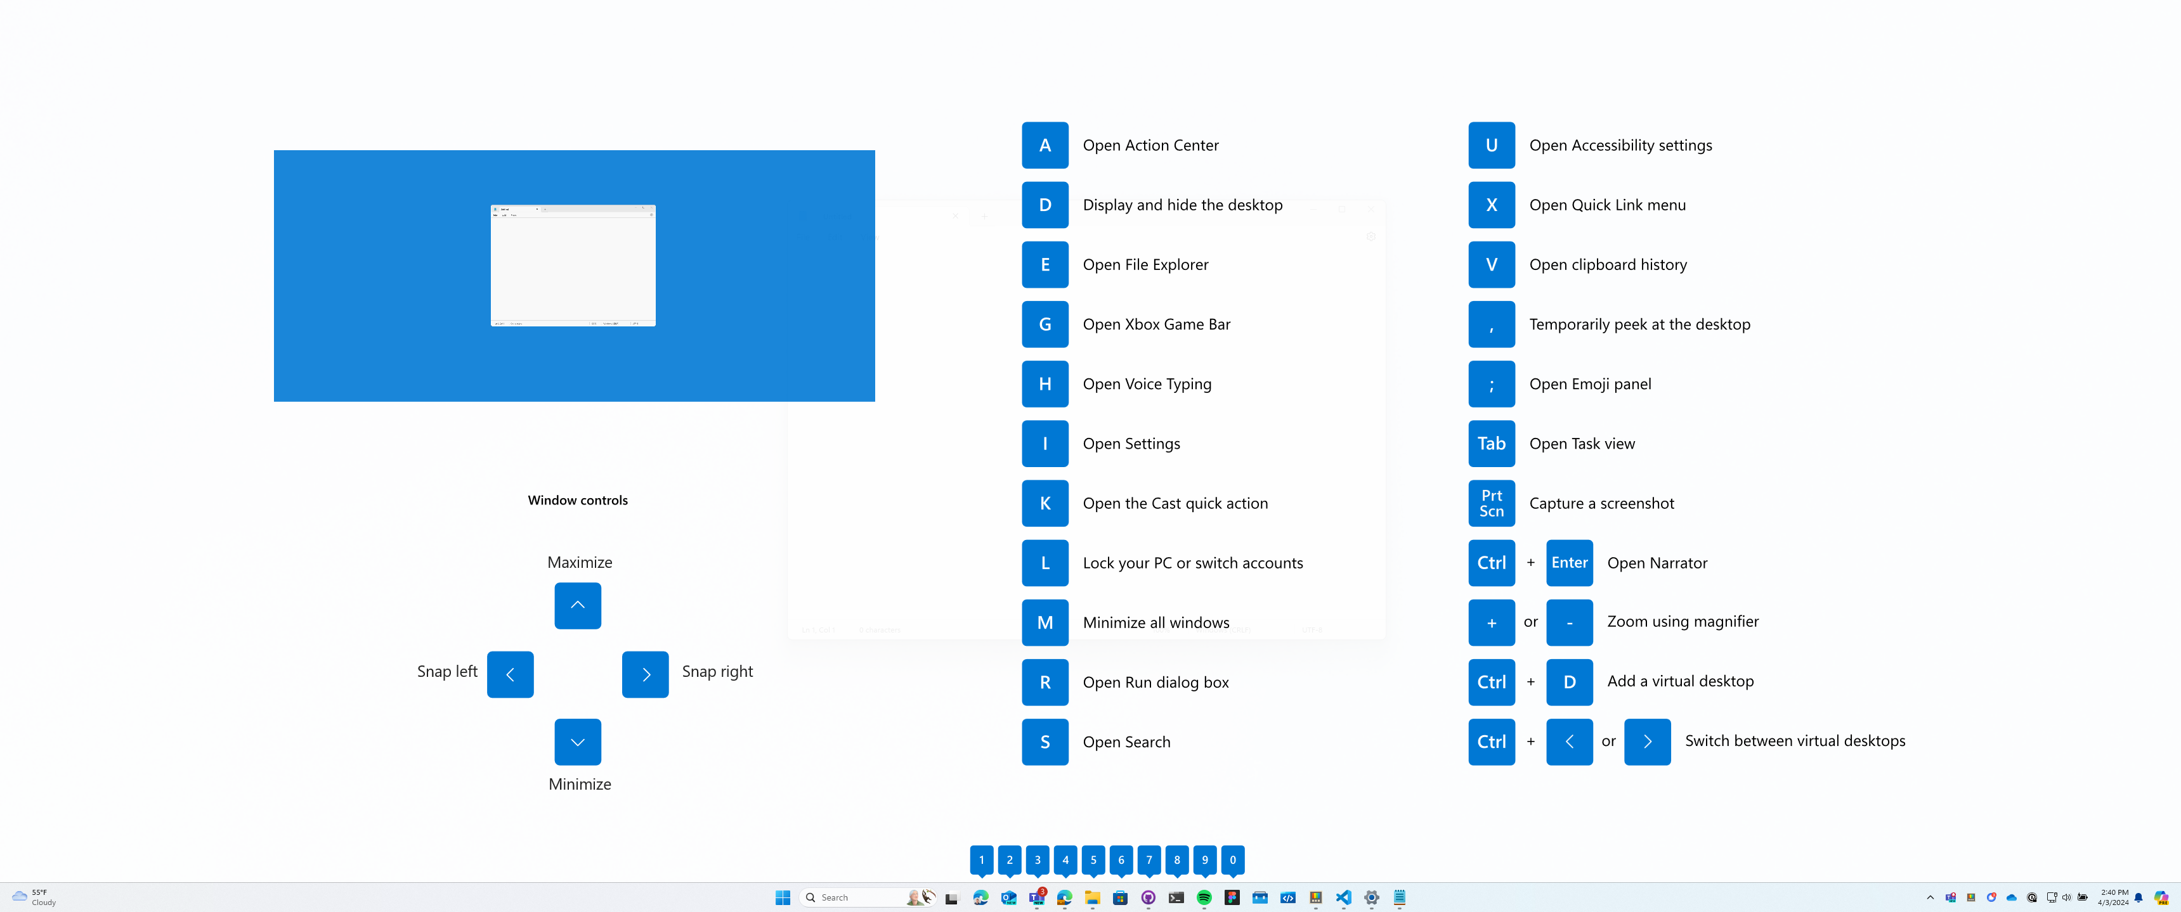Toggle the M key Minimize all windows
Screen dimensions: 2181x912
[1045, 622]
